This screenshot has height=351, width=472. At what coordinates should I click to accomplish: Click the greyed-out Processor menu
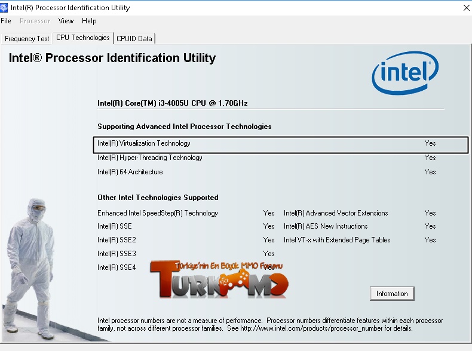point(35,21)
